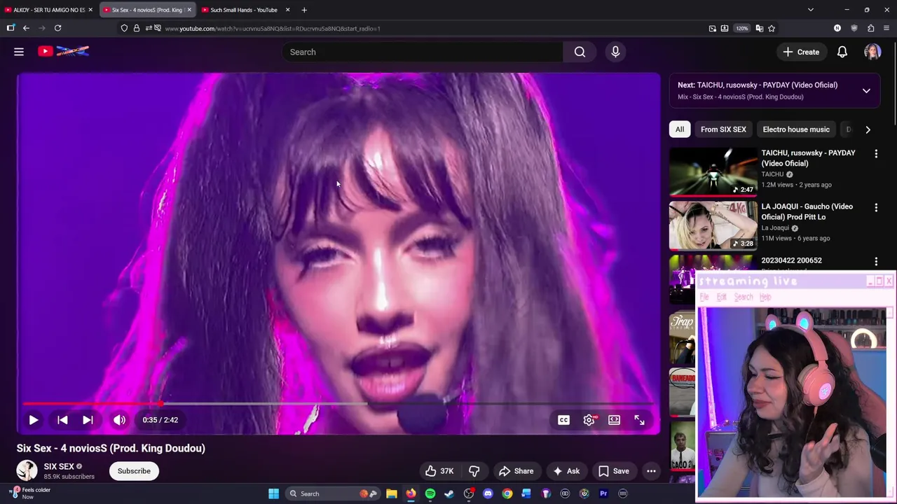Go to the YouTube home logo

point(64,51)
